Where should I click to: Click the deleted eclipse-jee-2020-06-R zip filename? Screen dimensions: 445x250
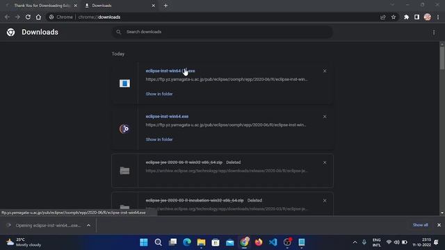pos(184,162)
